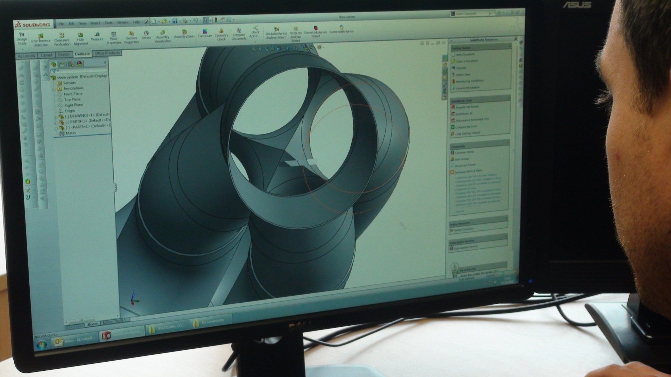Screen dimensions: 671x377
Task: Click the Save icon in the top toolbar
Action: [x=175, y=21]
